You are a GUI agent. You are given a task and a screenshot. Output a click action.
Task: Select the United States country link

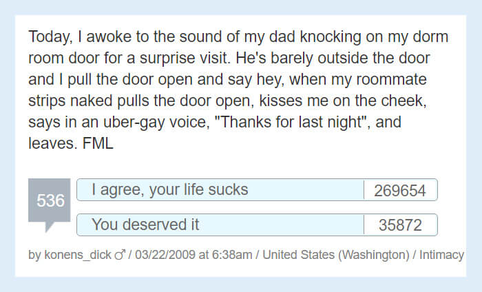click(x=298, y=255)
